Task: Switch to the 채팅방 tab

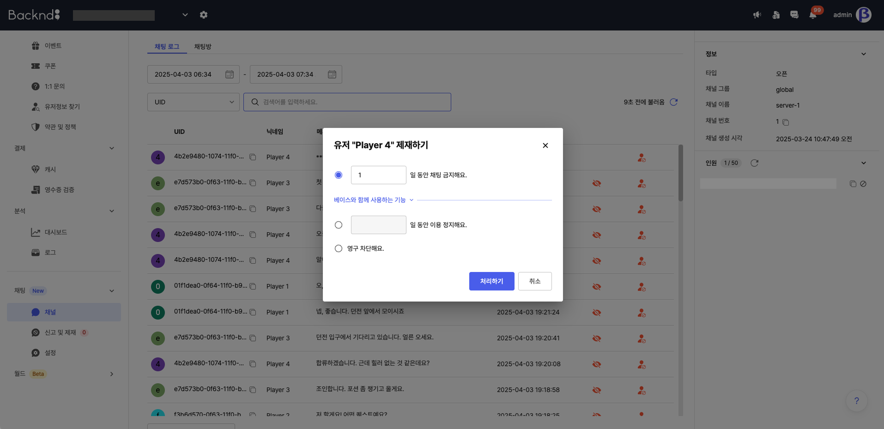Action: [203, 47]
